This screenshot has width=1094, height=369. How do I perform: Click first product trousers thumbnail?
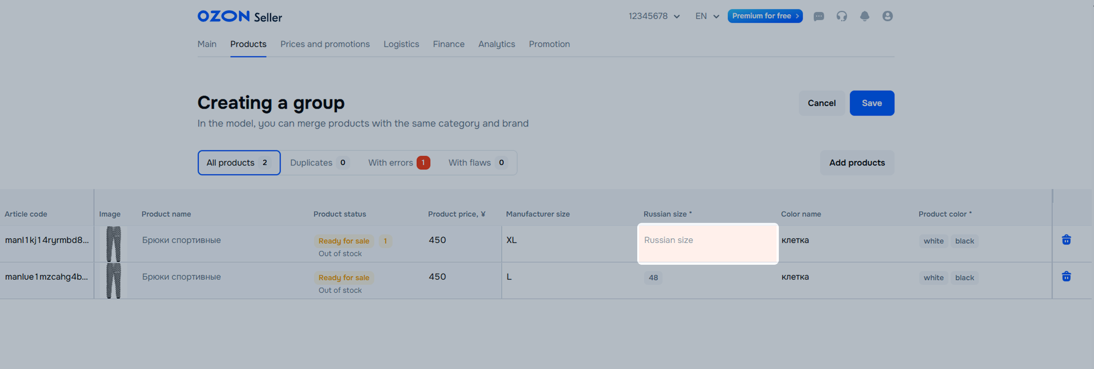click(x=113, y=244)
